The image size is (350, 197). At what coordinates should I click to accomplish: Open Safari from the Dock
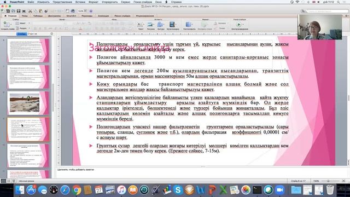point(65,190)
